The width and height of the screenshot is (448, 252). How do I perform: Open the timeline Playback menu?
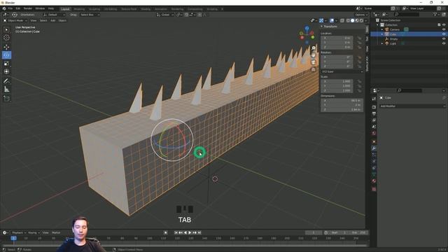pyautogui.click(x=19, y=232)
